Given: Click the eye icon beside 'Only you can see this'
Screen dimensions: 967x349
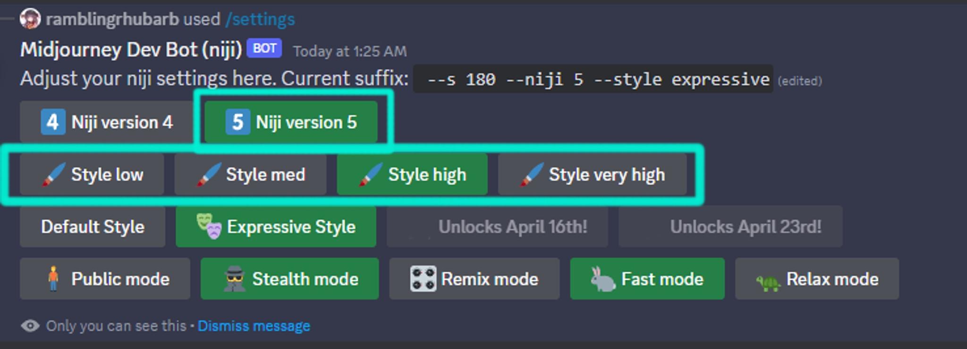Looking at the screenshot, I should 30,326.
